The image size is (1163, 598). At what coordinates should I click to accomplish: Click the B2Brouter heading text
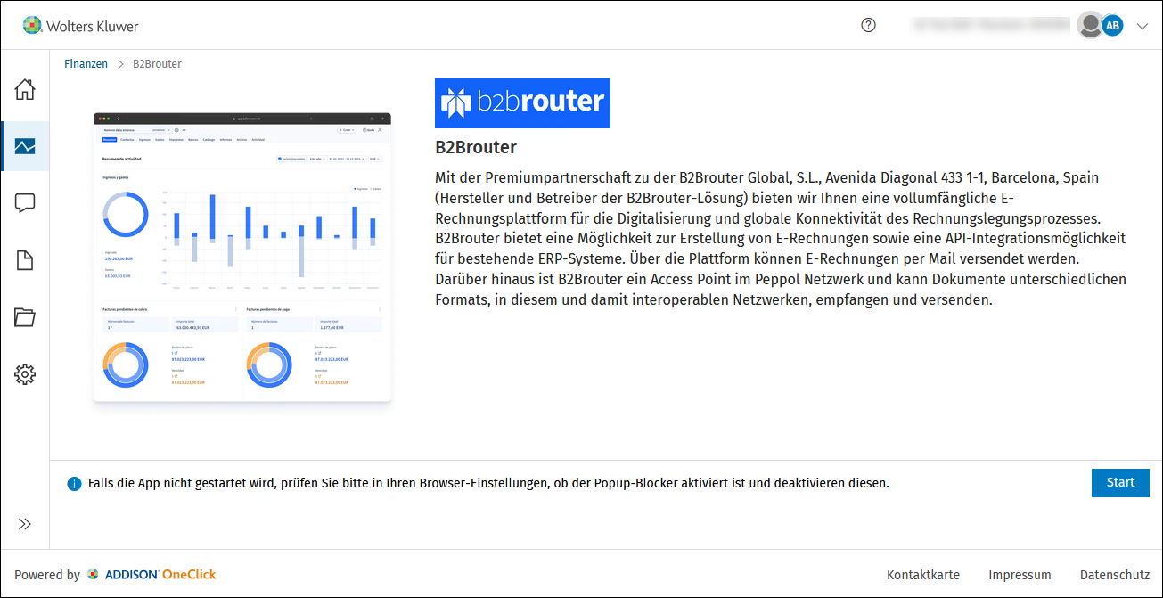click(x=476, y=147)
